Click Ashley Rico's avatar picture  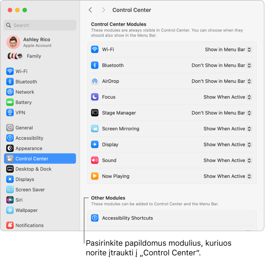[x=13, y=42]
